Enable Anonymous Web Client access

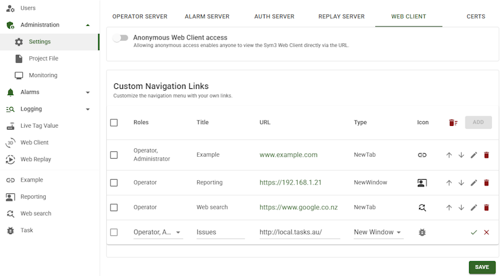121,38
